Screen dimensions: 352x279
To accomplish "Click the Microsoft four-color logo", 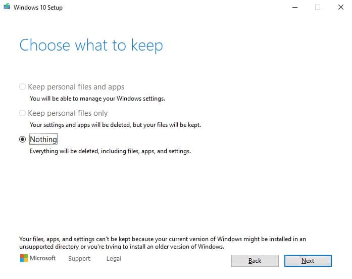I will pos(24,258).
